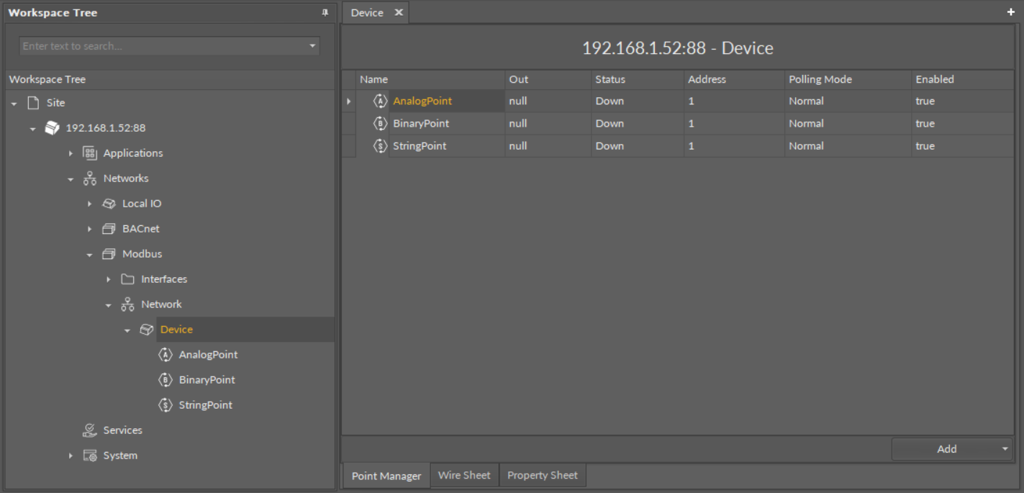
Task: Click the Applications icon in the tree
Action: click(90, 153)
